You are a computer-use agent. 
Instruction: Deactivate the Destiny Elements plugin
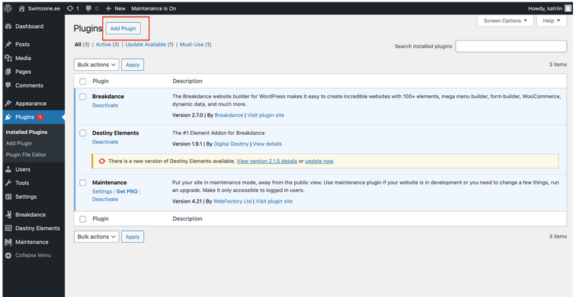pos(105,142)
